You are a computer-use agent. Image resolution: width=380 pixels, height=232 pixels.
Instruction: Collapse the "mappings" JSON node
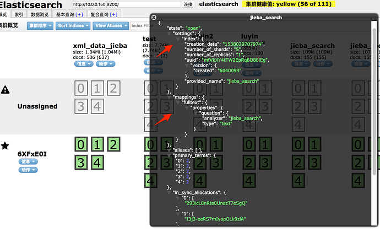click(x=169, y=97)
